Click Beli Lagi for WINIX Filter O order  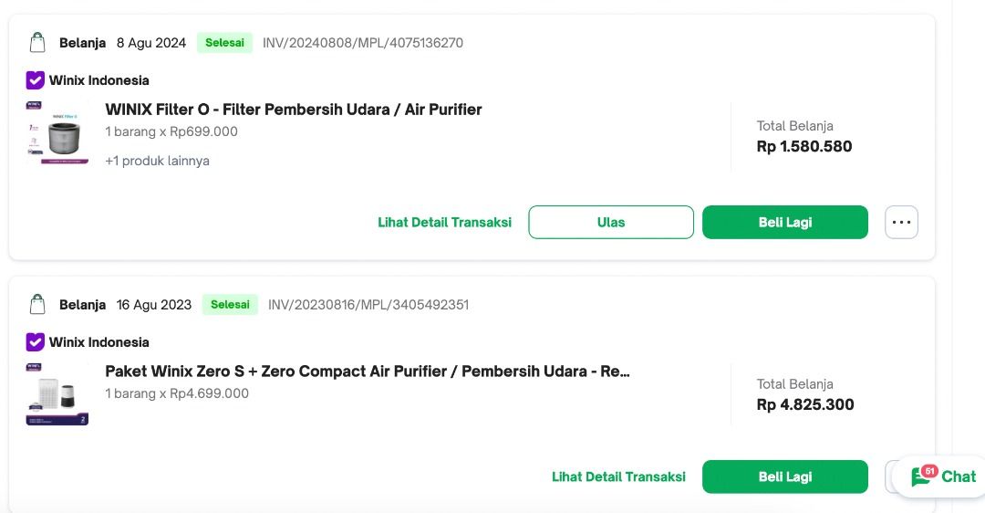[784, 222]
